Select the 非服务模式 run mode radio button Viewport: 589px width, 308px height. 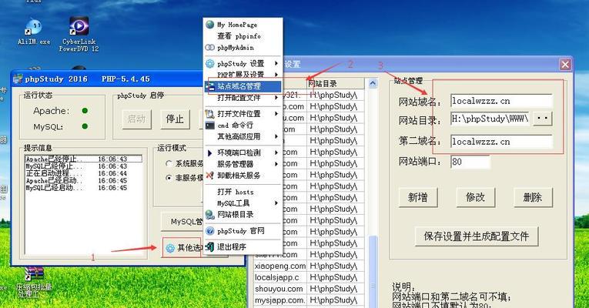pyautogui.click(x=169, y=178)
